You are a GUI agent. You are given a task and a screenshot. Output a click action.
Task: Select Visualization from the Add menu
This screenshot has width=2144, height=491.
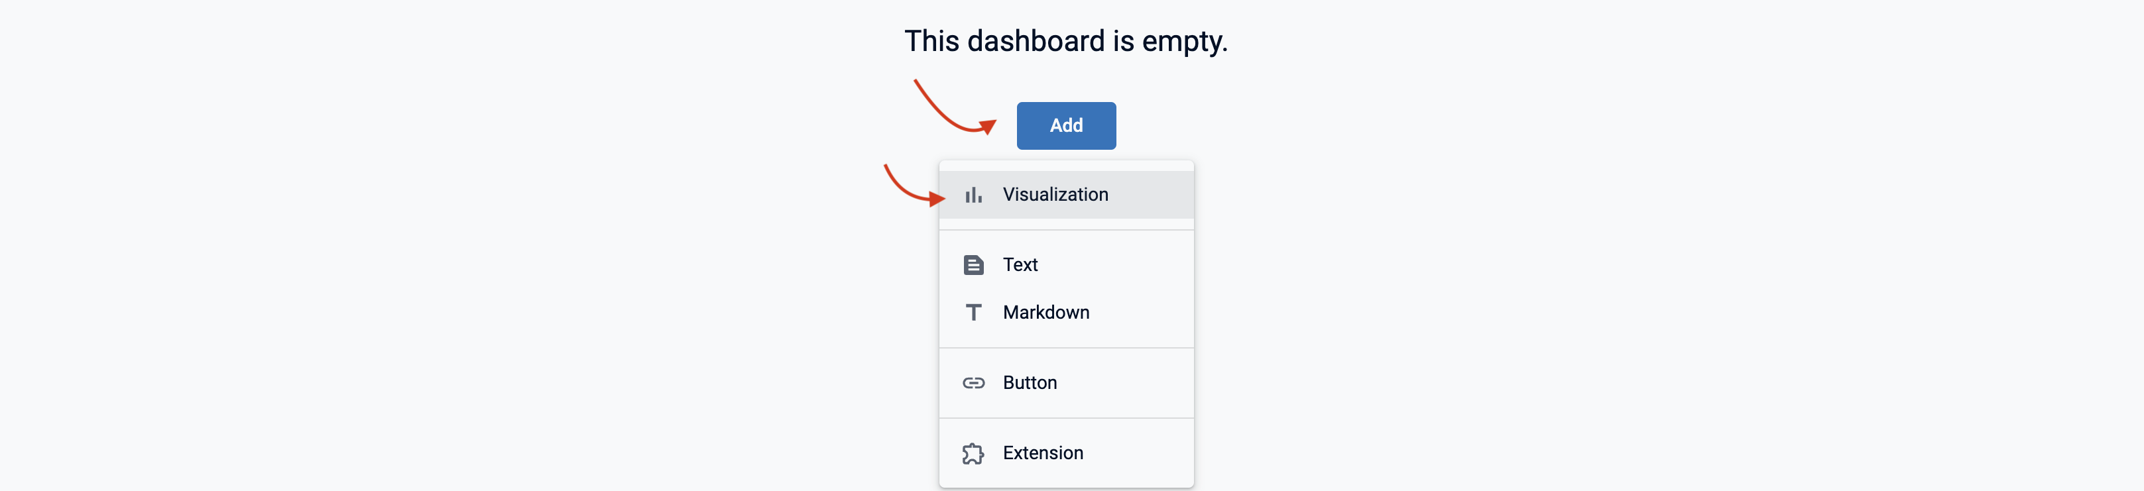tap(1055, 195)
